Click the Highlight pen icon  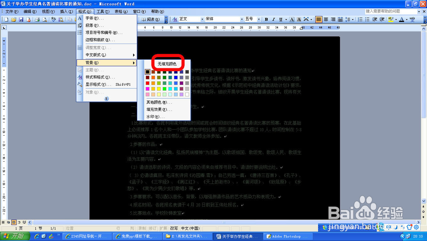pyautogui.click(x=391, y=19)
